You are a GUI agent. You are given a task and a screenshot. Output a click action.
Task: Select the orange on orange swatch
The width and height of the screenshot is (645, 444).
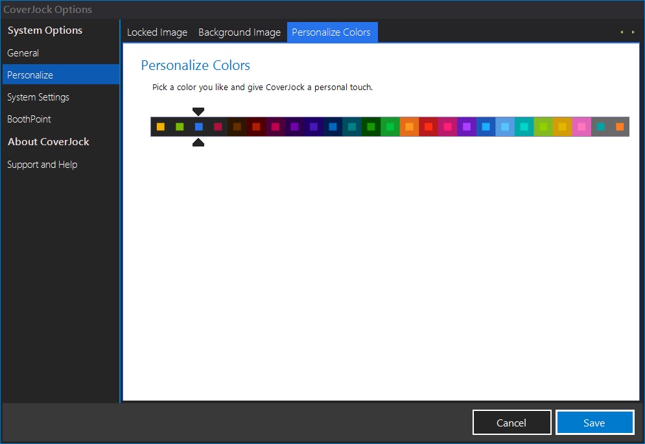click(x=409, y=127)
